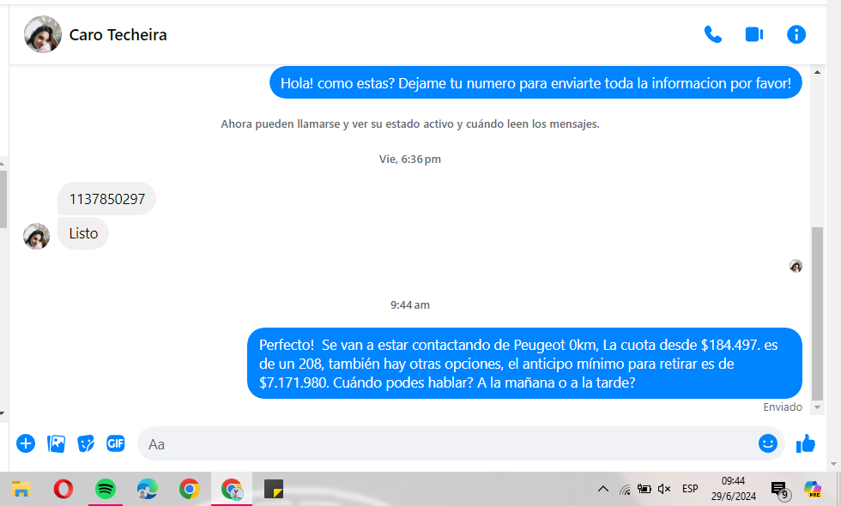This screenshot has height=506, width=841.
Task: Open more actions plus icon
Action: [x=26, y=443]
